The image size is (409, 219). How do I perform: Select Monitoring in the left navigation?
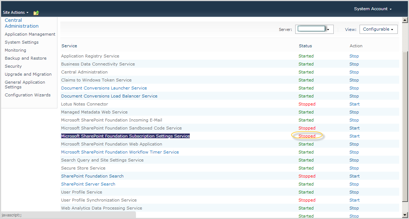point(15,50)
